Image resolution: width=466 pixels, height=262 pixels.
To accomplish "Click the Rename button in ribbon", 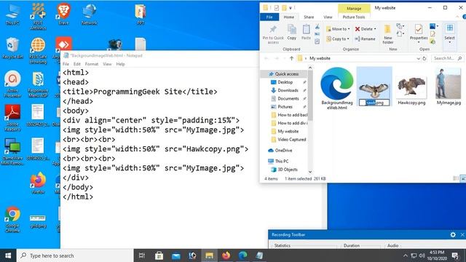I will 365,39.
